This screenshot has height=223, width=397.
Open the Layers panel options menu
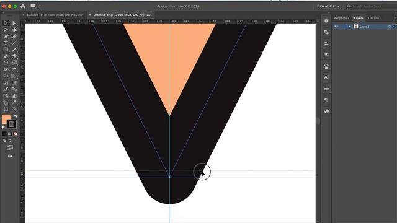click(x=395, y=18)
